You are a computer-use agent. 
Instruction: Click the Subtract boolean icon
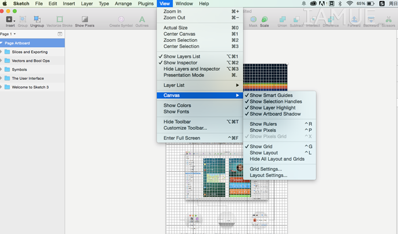coord(296,19)
